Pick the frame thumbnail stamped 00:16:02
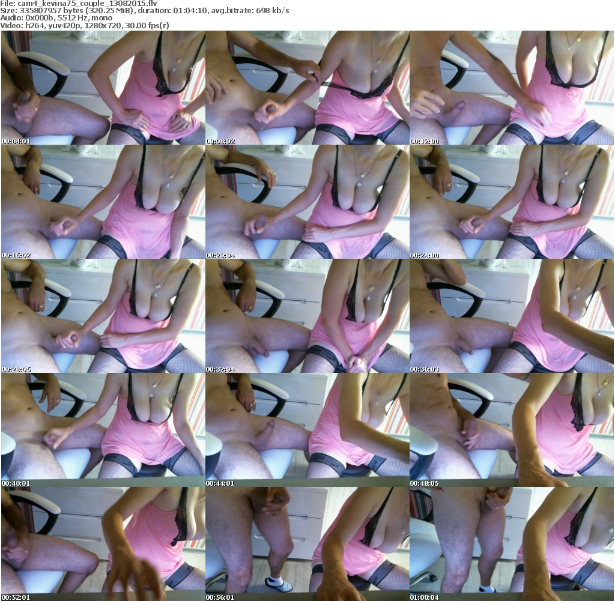Viewport: 615px width, 601px height. click(x=103, y=202)
